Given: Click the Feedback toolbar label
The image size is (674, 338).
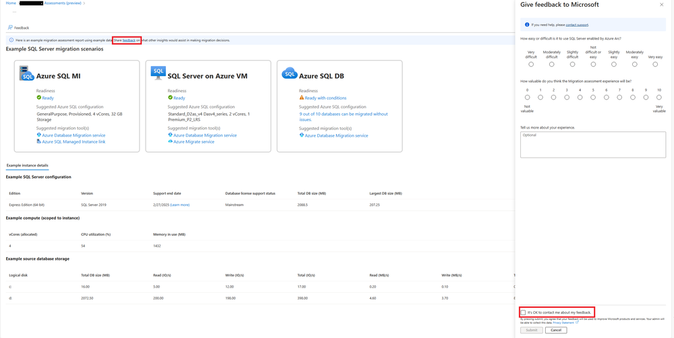Looking at the screenshot, I should [22, 28].
